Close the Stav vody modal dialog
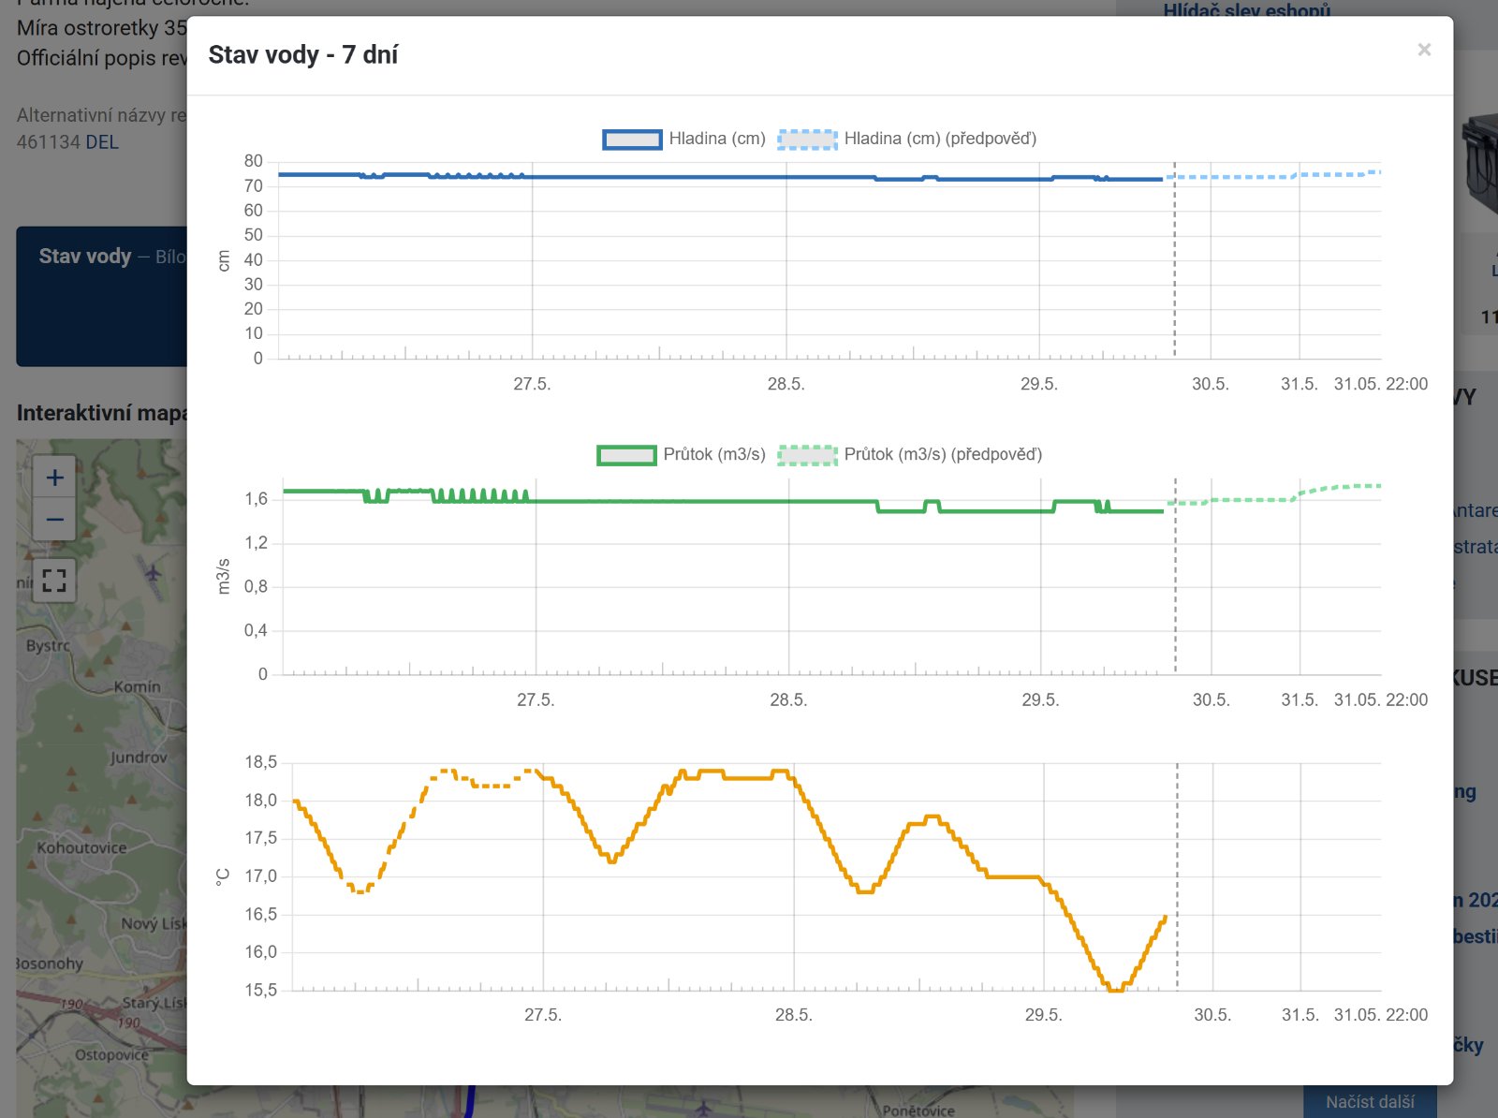1498x1118 pixels. (1423, 50)
